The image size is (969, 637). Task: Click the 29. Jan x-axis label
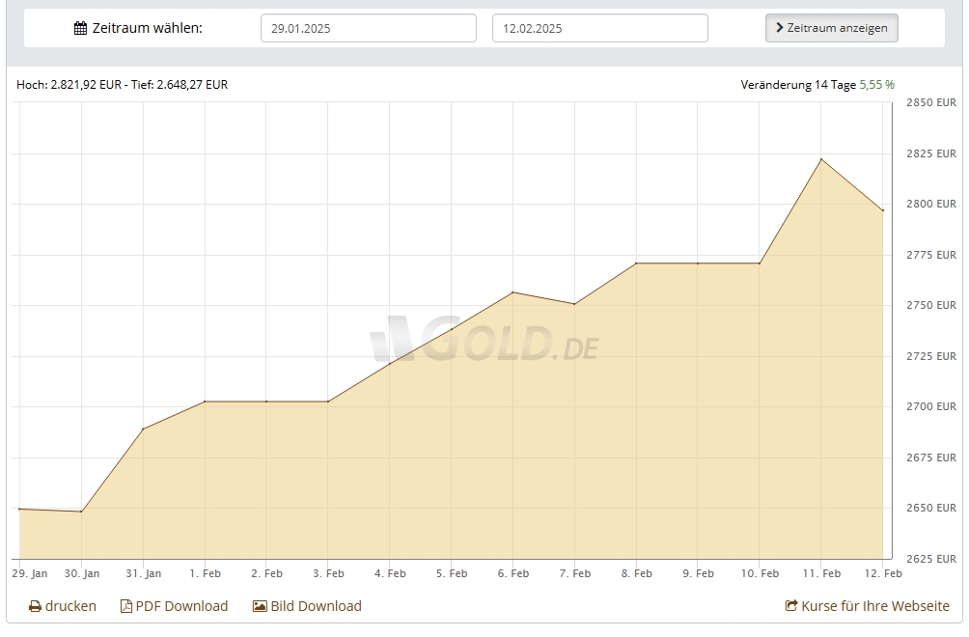30,573
